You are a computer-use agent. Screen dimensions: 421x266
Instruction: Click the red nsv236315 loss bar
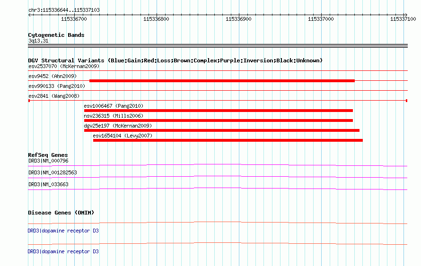coord(218,120)
